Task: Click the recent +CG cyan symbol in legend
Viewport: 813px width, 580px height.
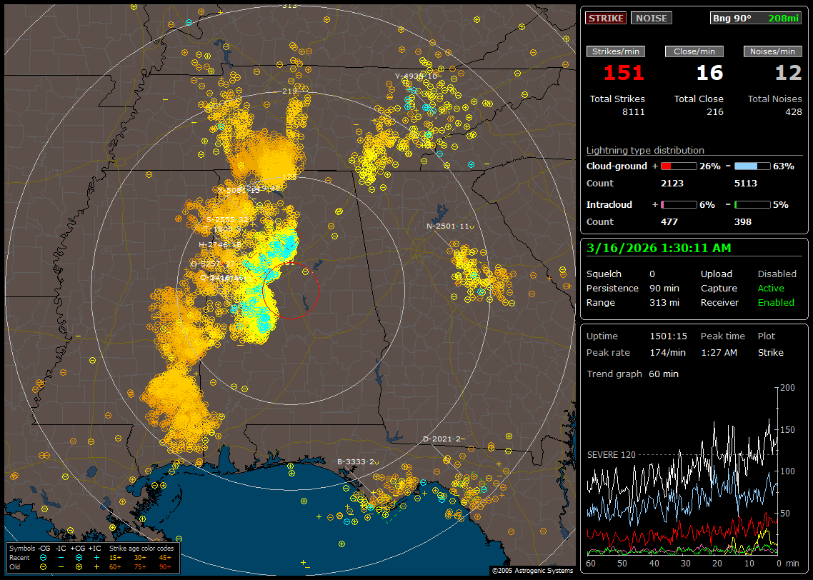Action: pyautogui.click(x=79, y=557)
